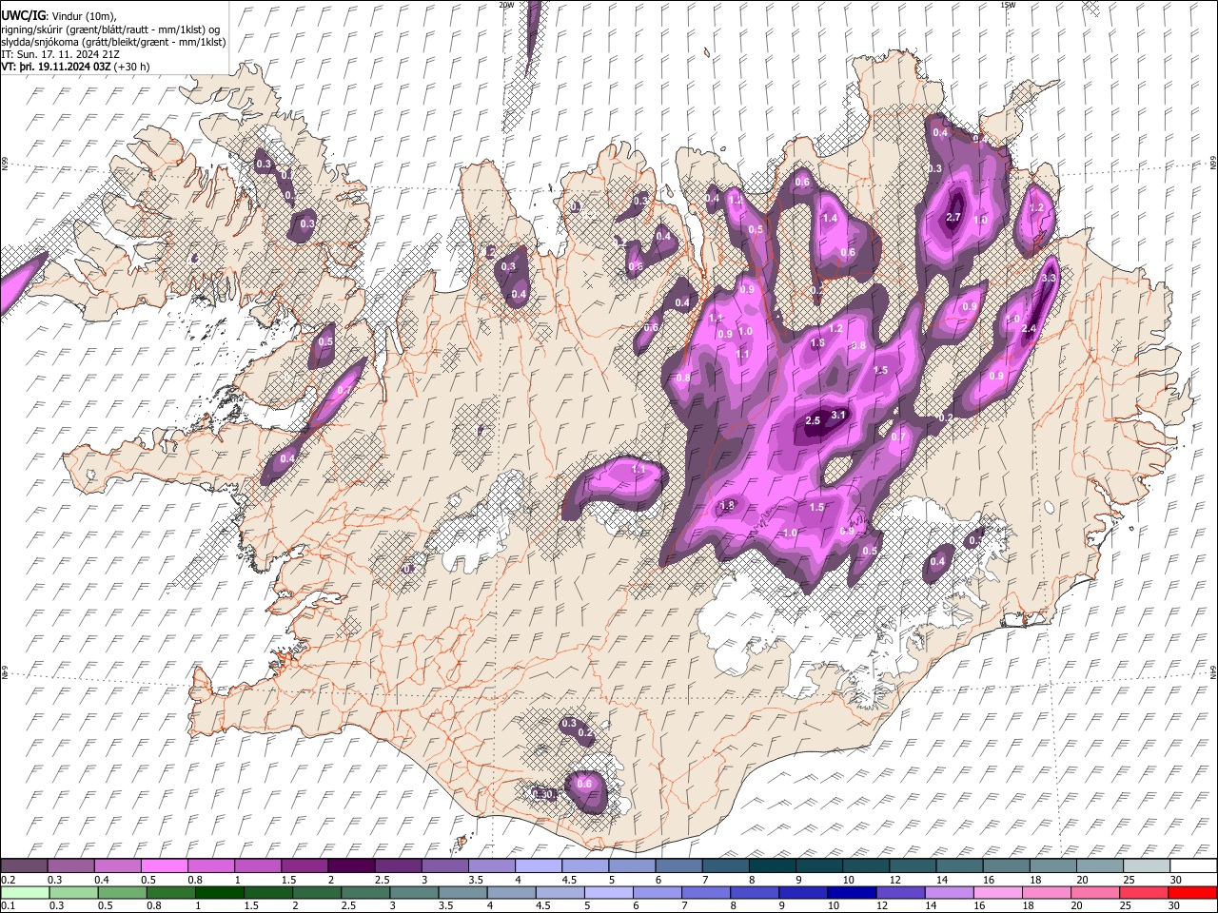Click the pale green 0.1–0.3 swatch, lower legend row
Viewport: 1218px width, 913px height.
(25, 892)
